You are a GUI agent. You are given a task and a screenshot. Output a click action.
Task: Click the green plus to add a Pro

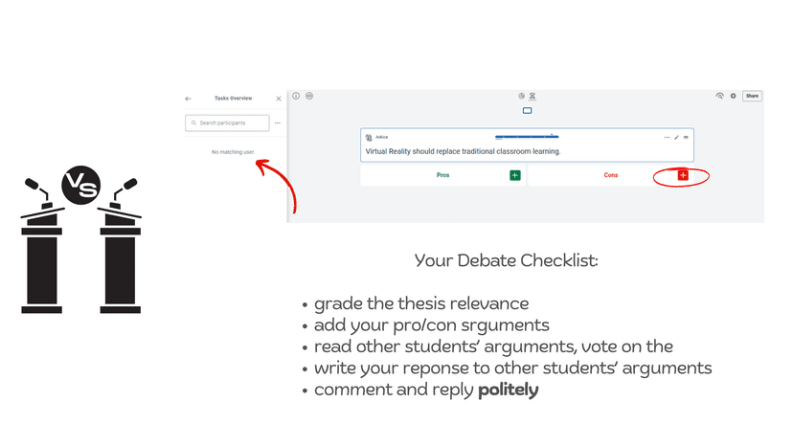[515, 175]
